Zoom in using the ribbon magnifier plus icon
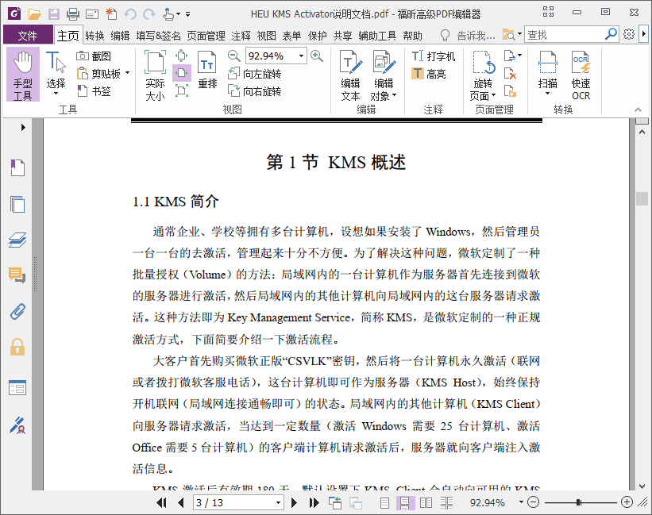This screenshot has width=652, height=515. [317, 56]
